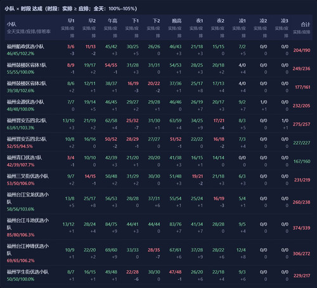Select the 福州鼓楼区省体1队 row name
This screenshot has height=288, width=317.
[27, 65]
